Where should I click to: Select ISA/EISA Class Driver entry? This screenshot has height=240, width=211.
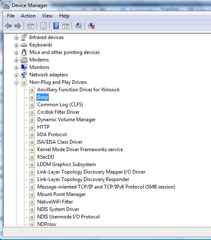(x=60, y=142)
